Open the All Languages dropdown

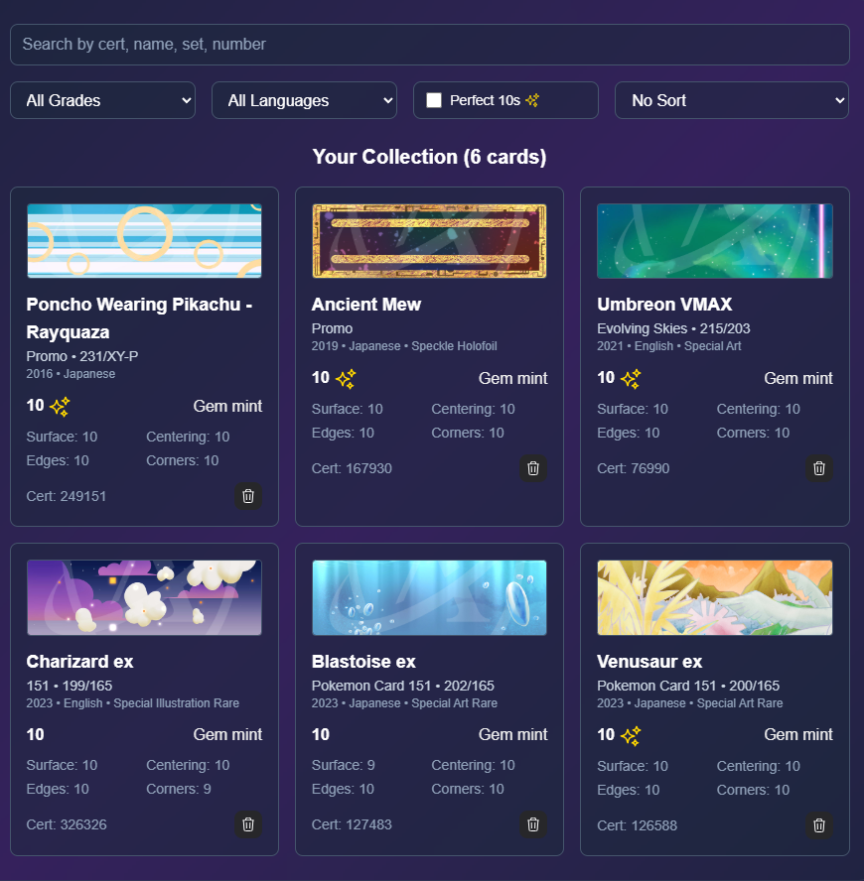pyautogui.click(x=304, y=100)
